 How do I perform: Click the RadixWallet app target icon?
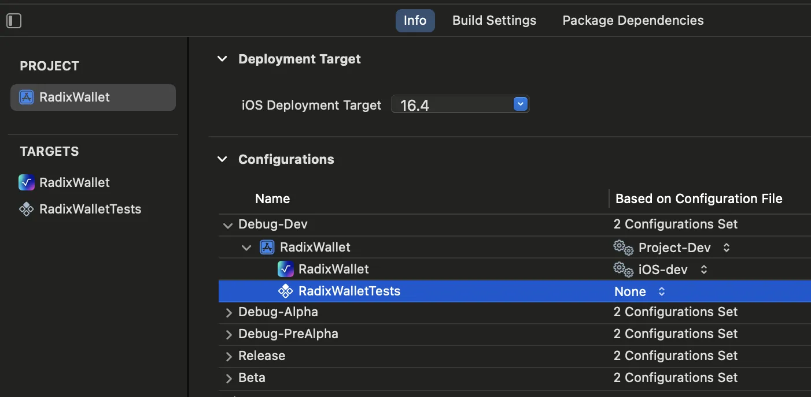click(x=27, y=182)
